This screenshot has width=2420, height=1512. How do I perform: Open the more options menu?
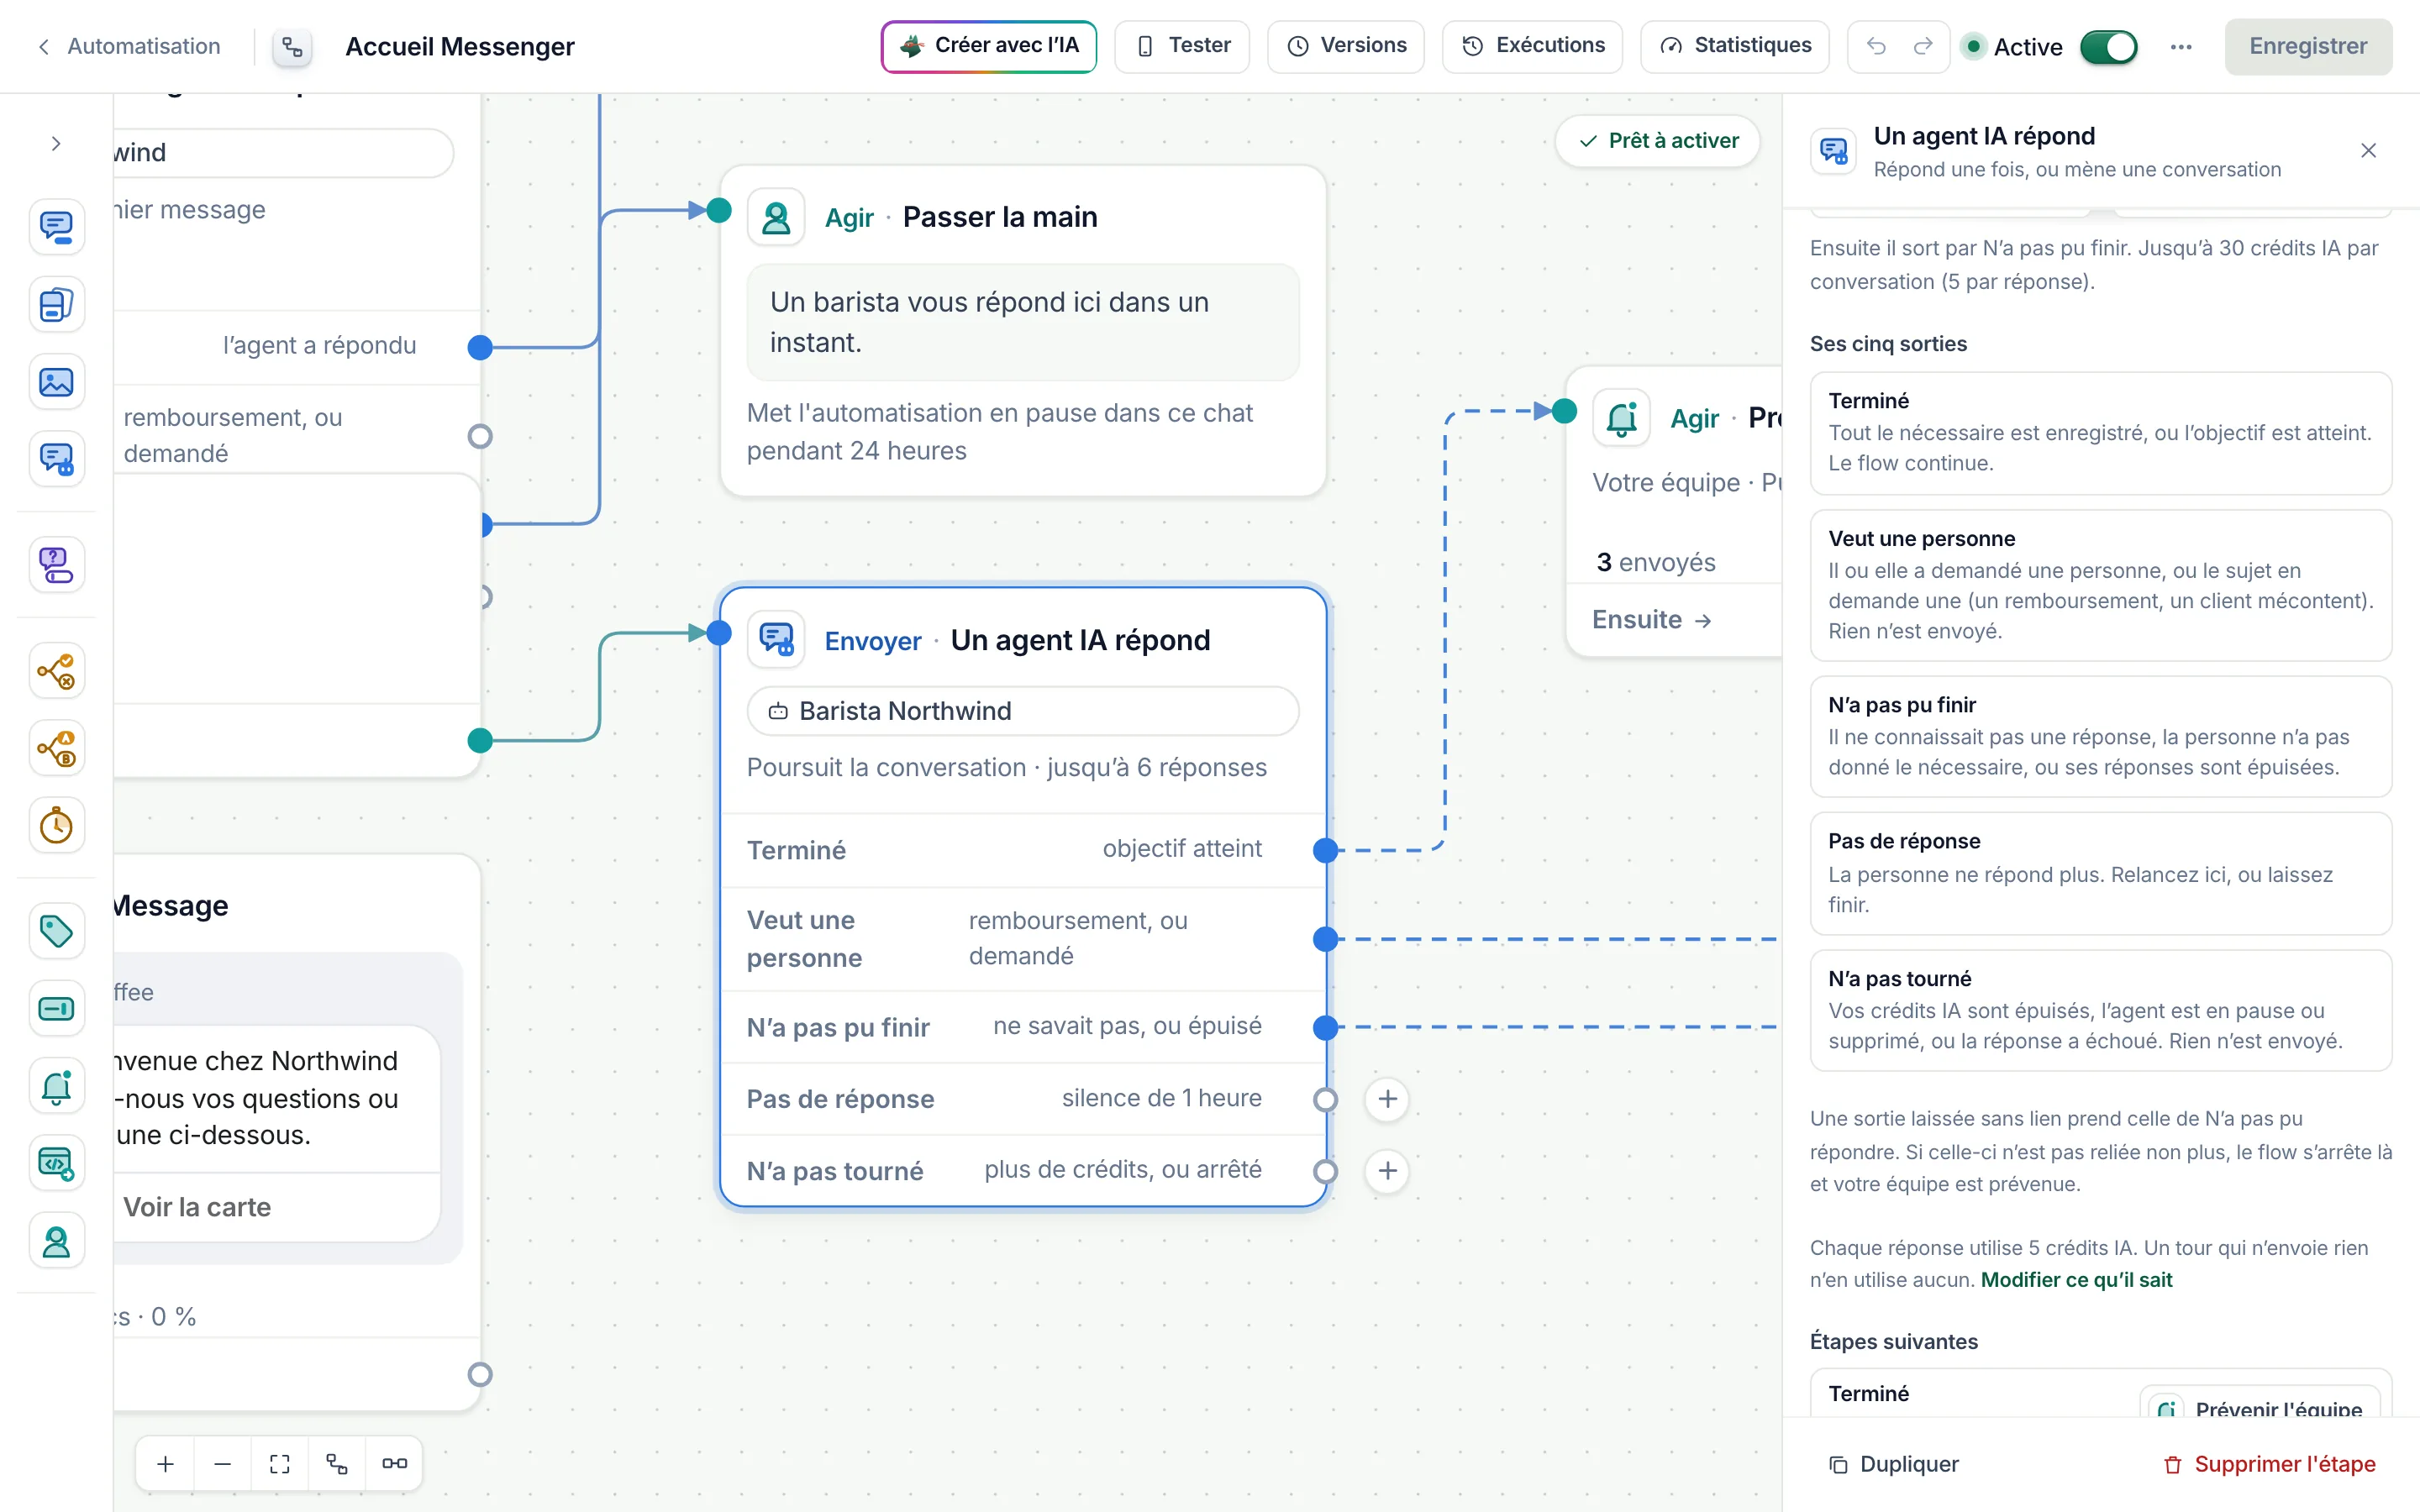click(2181, 47)
